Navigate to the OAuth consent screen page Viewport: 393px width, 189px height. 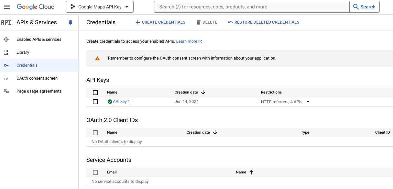coord(37,78)
